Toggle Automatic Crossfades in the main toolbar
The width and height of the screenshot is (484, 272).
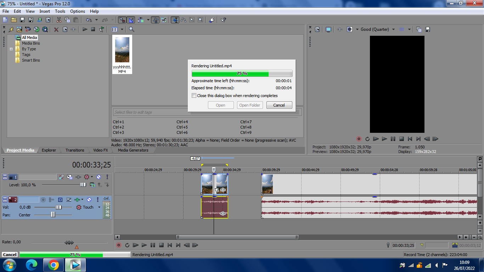[x=131, y=20]
